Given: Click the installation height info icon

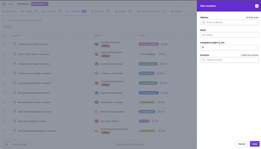Looking at the screenshot, I should (219, 43).
